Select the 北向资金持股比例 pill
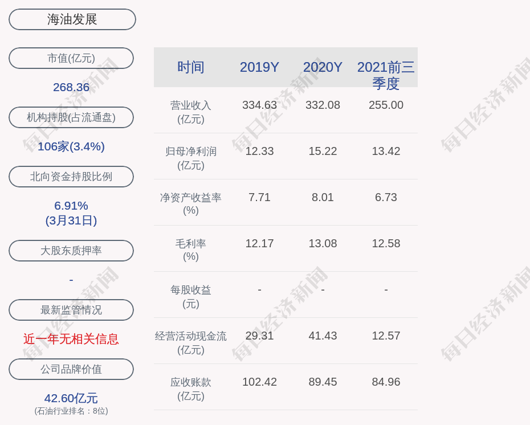Viewport: 530px width, 425px height. 71,177
